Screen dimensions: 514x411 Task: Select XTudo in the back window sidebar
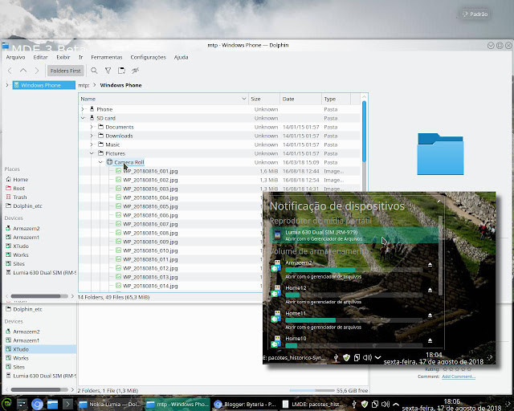pyautogui.click(x=39, y=349)
